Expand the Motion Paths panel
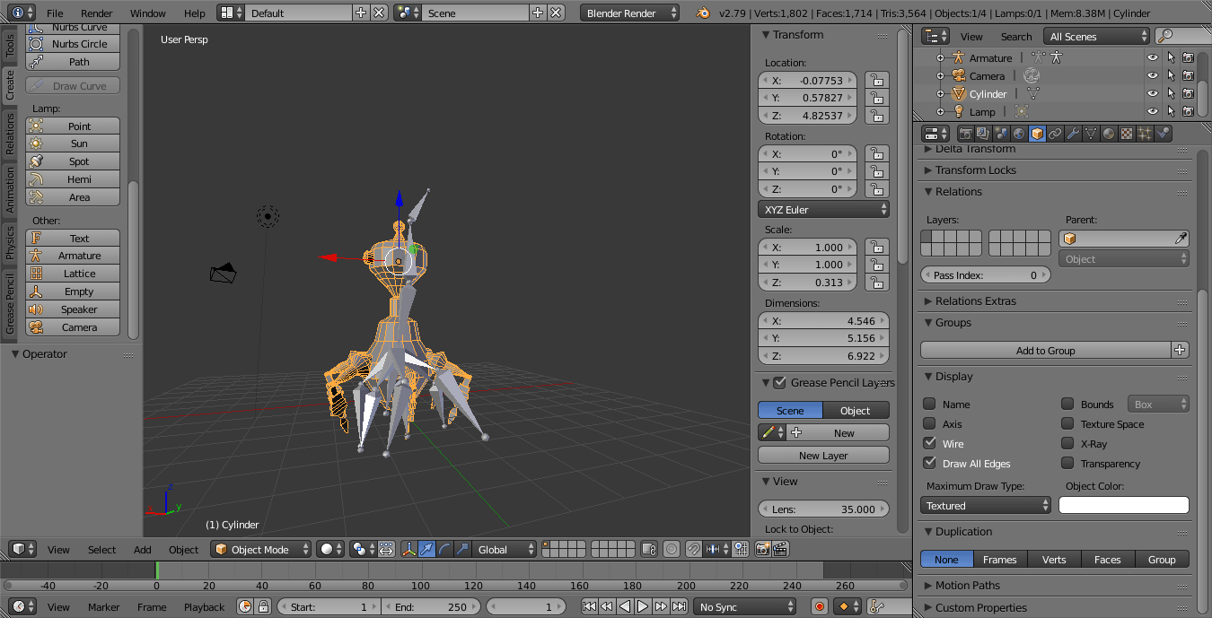 pos(967,586)
